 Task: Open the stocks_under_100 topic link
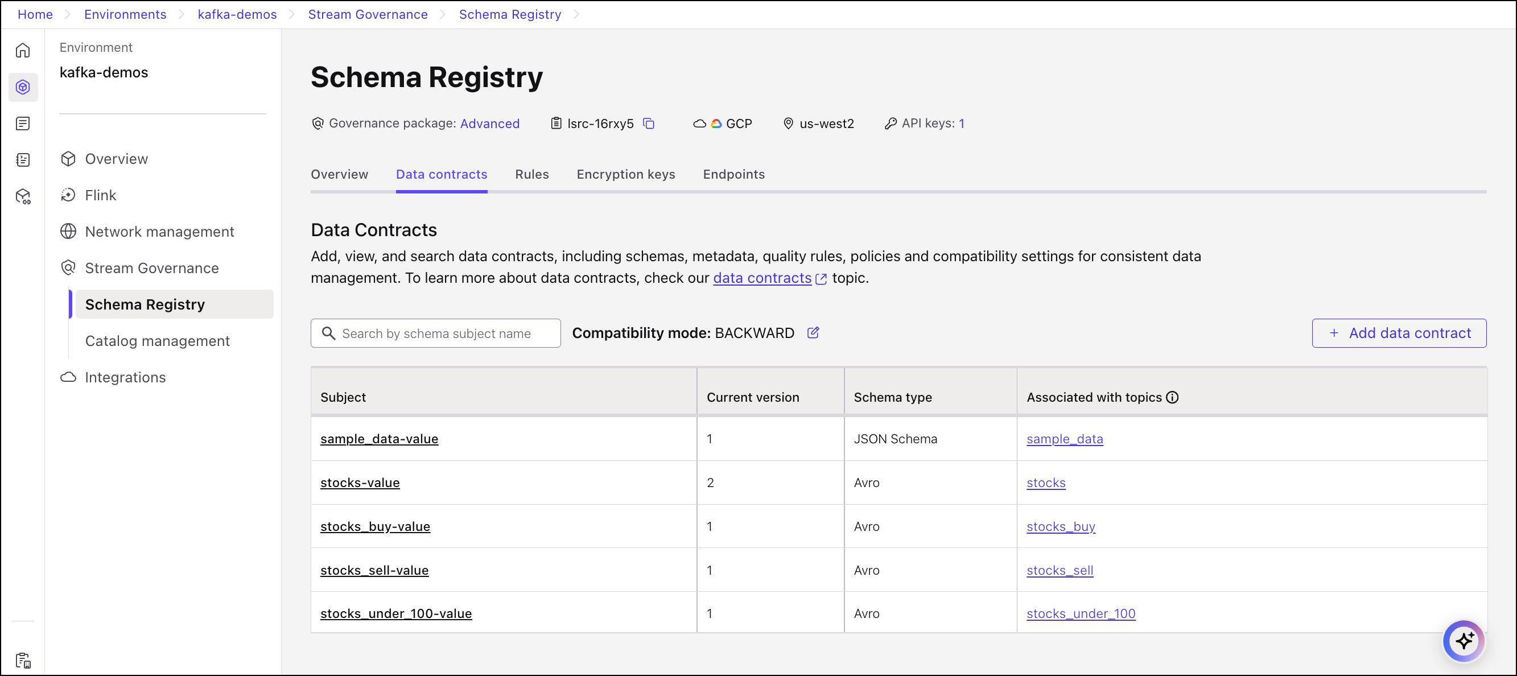coord(1081,613)
